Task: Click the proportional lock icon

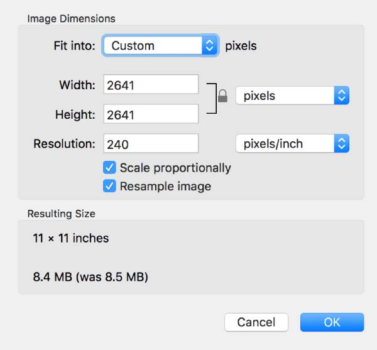Action: pos(222,96)
